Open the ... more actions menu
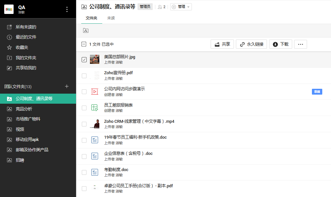The width and height of the screenshot is (331, 197). (300, 44)
